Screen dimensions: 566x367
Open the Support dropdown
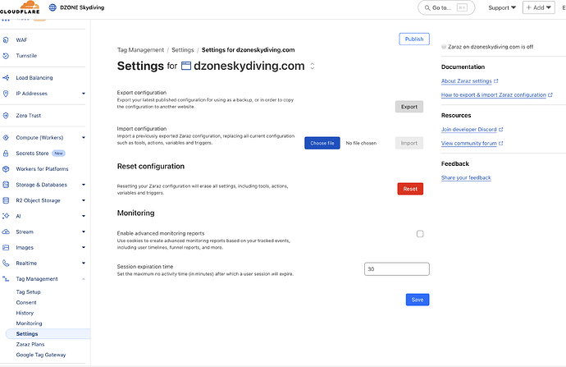point(502,7)
